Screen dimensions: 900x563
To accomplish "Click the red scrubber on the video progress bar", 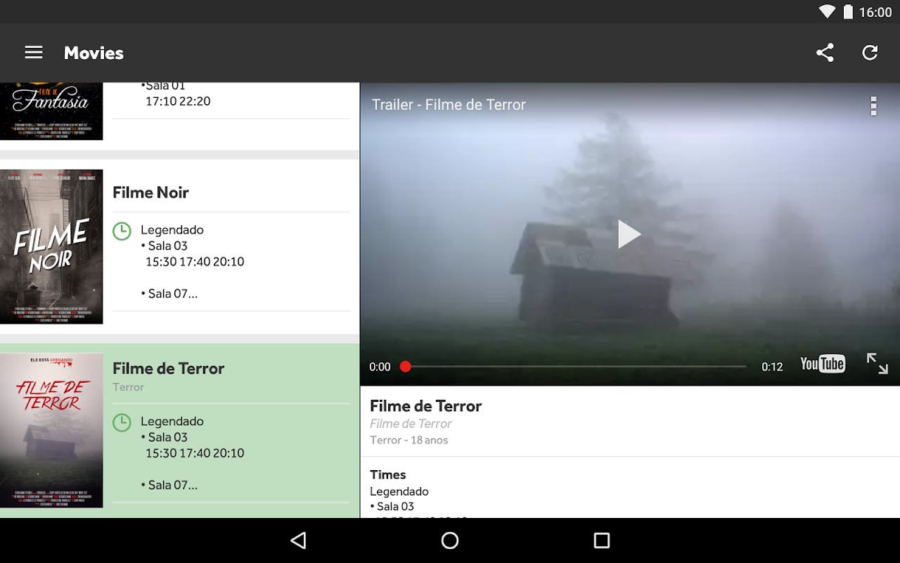I will (x=405, y=366).
